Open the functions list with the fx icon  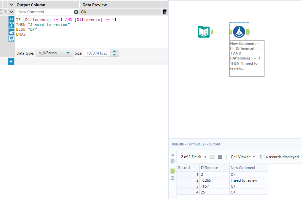click(x=11, y=19)
